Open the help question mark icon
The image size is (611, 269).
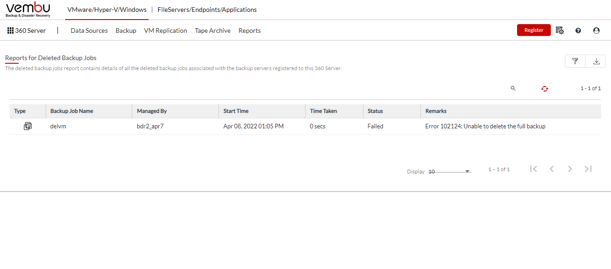(578, 30)
